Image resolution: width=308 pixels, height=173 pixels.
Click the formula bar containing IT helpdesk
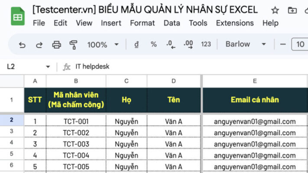point(173,67)
